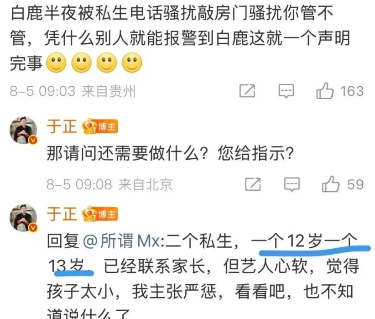Tap timestamp 8-5 09:03 来自贵州
375x319 pixels.
pyautogui.click(x=73, y=91)
